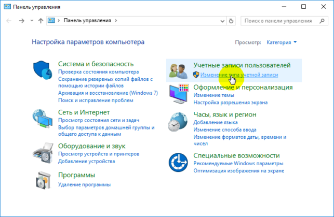This screenshot has height=217, width=334.
Task: Open the Ease of Access icon
Action: tap(178, 163)
